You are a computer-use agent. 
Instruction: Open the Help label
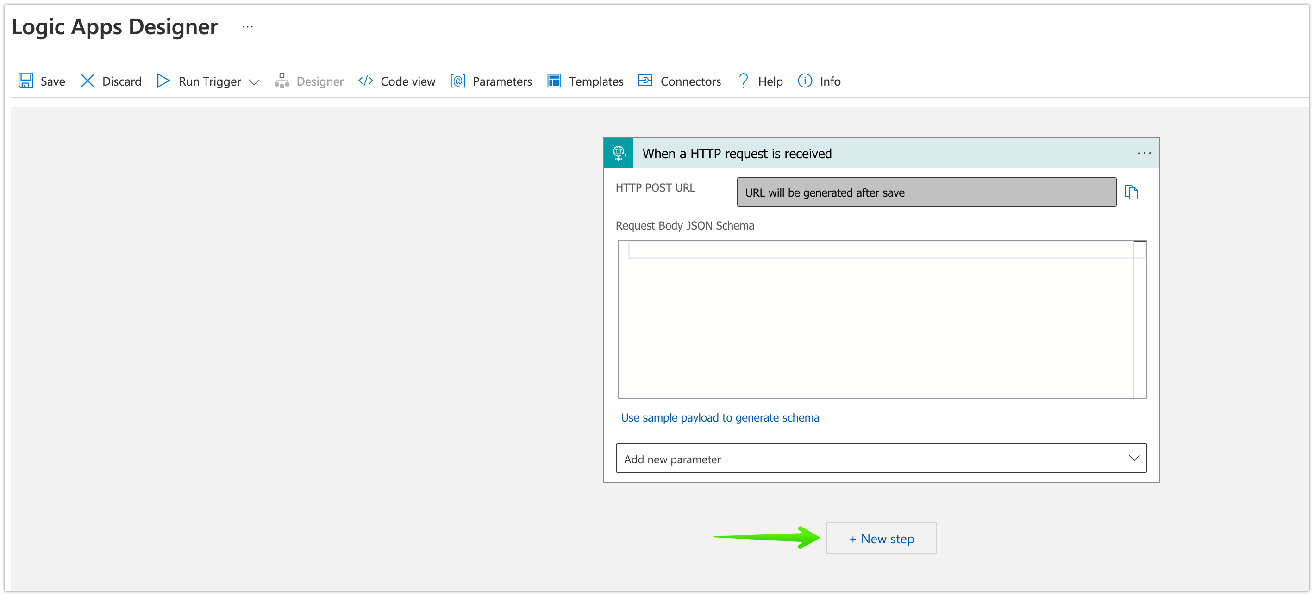770,81
